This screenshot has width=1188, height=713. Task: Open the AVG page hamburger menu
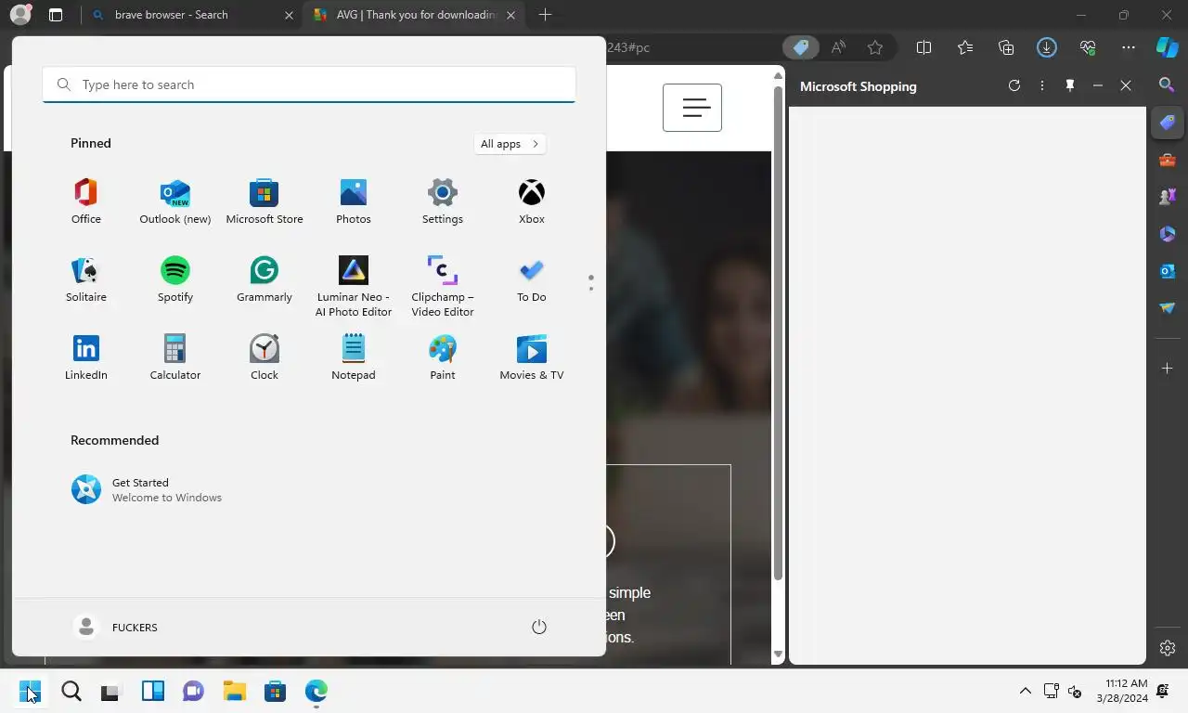point(692,108)
